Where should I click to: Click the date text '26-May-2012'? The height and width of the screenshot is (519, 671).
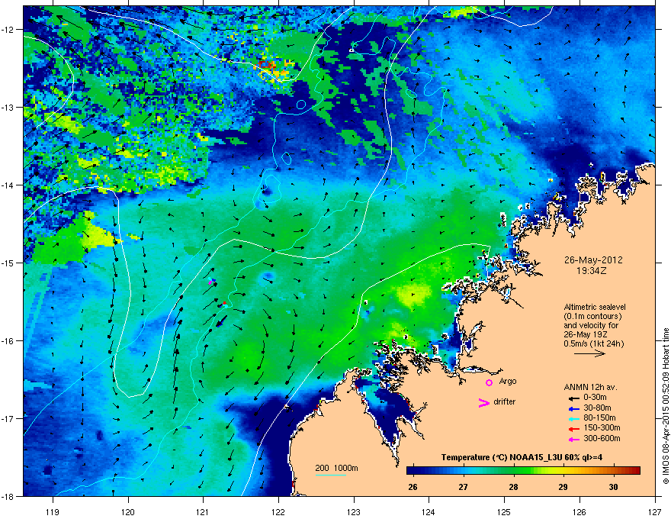[x=593, y=260]
